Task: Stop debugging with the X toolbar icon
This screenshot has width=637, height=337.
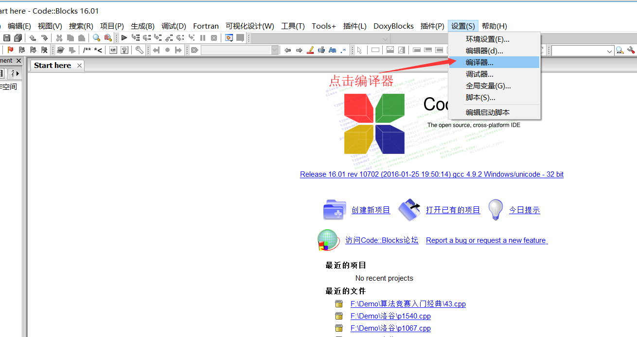Action: 214,37
